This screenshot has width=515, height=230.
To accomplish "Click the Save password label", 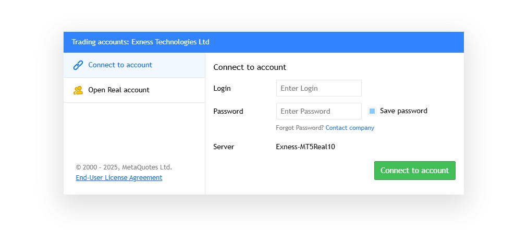I will pos(403,111).
